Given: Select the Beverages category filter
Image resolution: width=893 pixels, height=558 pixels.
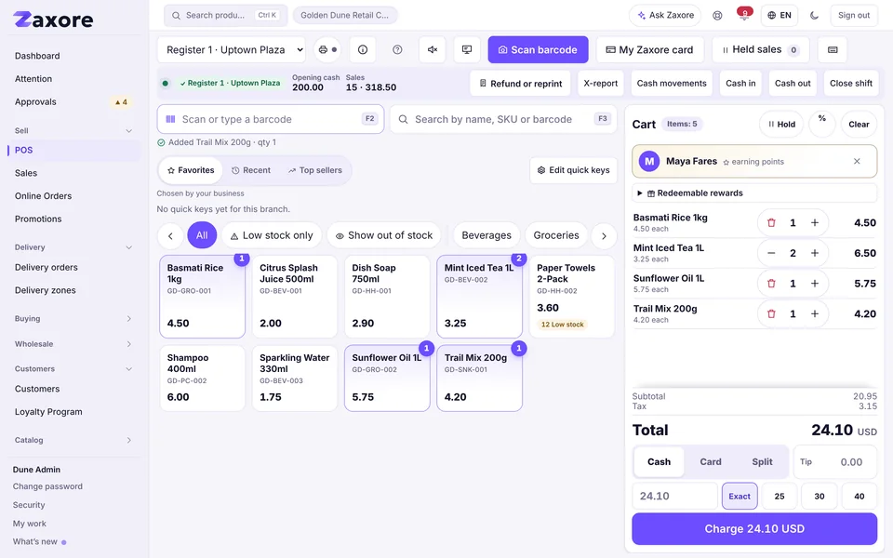Looking at the screenshot, I should (x=486, y=235).
